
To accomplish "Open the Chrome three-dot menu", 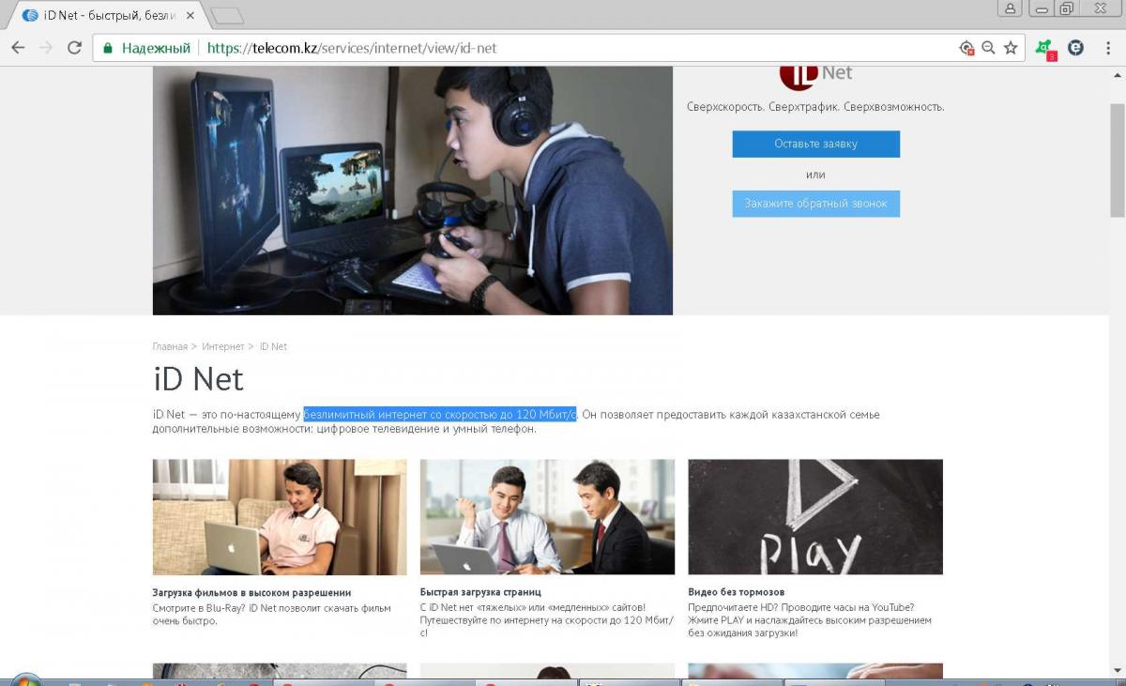I will click(1108, 48).
